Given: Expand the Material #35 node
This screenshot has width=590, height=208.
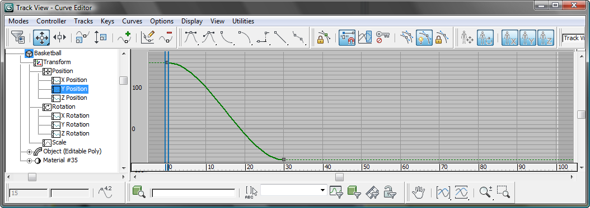Looking at the screenshot, I should pyautogui.click(x=29, y=161).
